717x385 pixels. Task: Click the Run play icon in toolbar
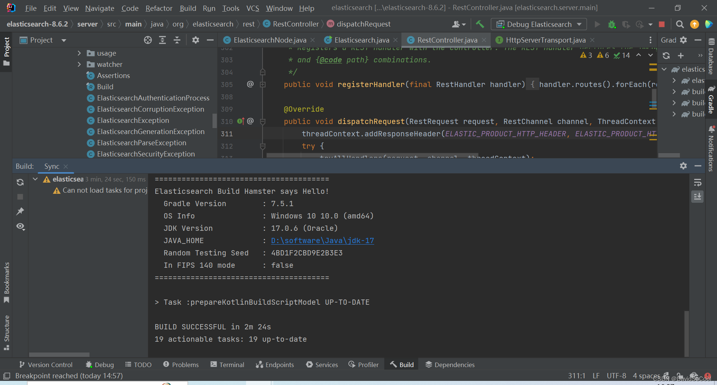pyautogui.click(x=597, y=24)
